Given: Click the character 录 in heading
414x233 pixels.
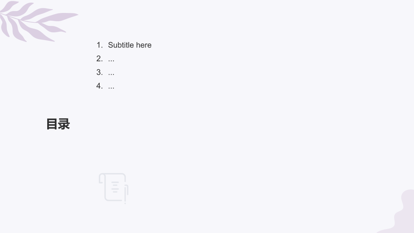Looking at the screenshot, I should (x=64, y=124).
